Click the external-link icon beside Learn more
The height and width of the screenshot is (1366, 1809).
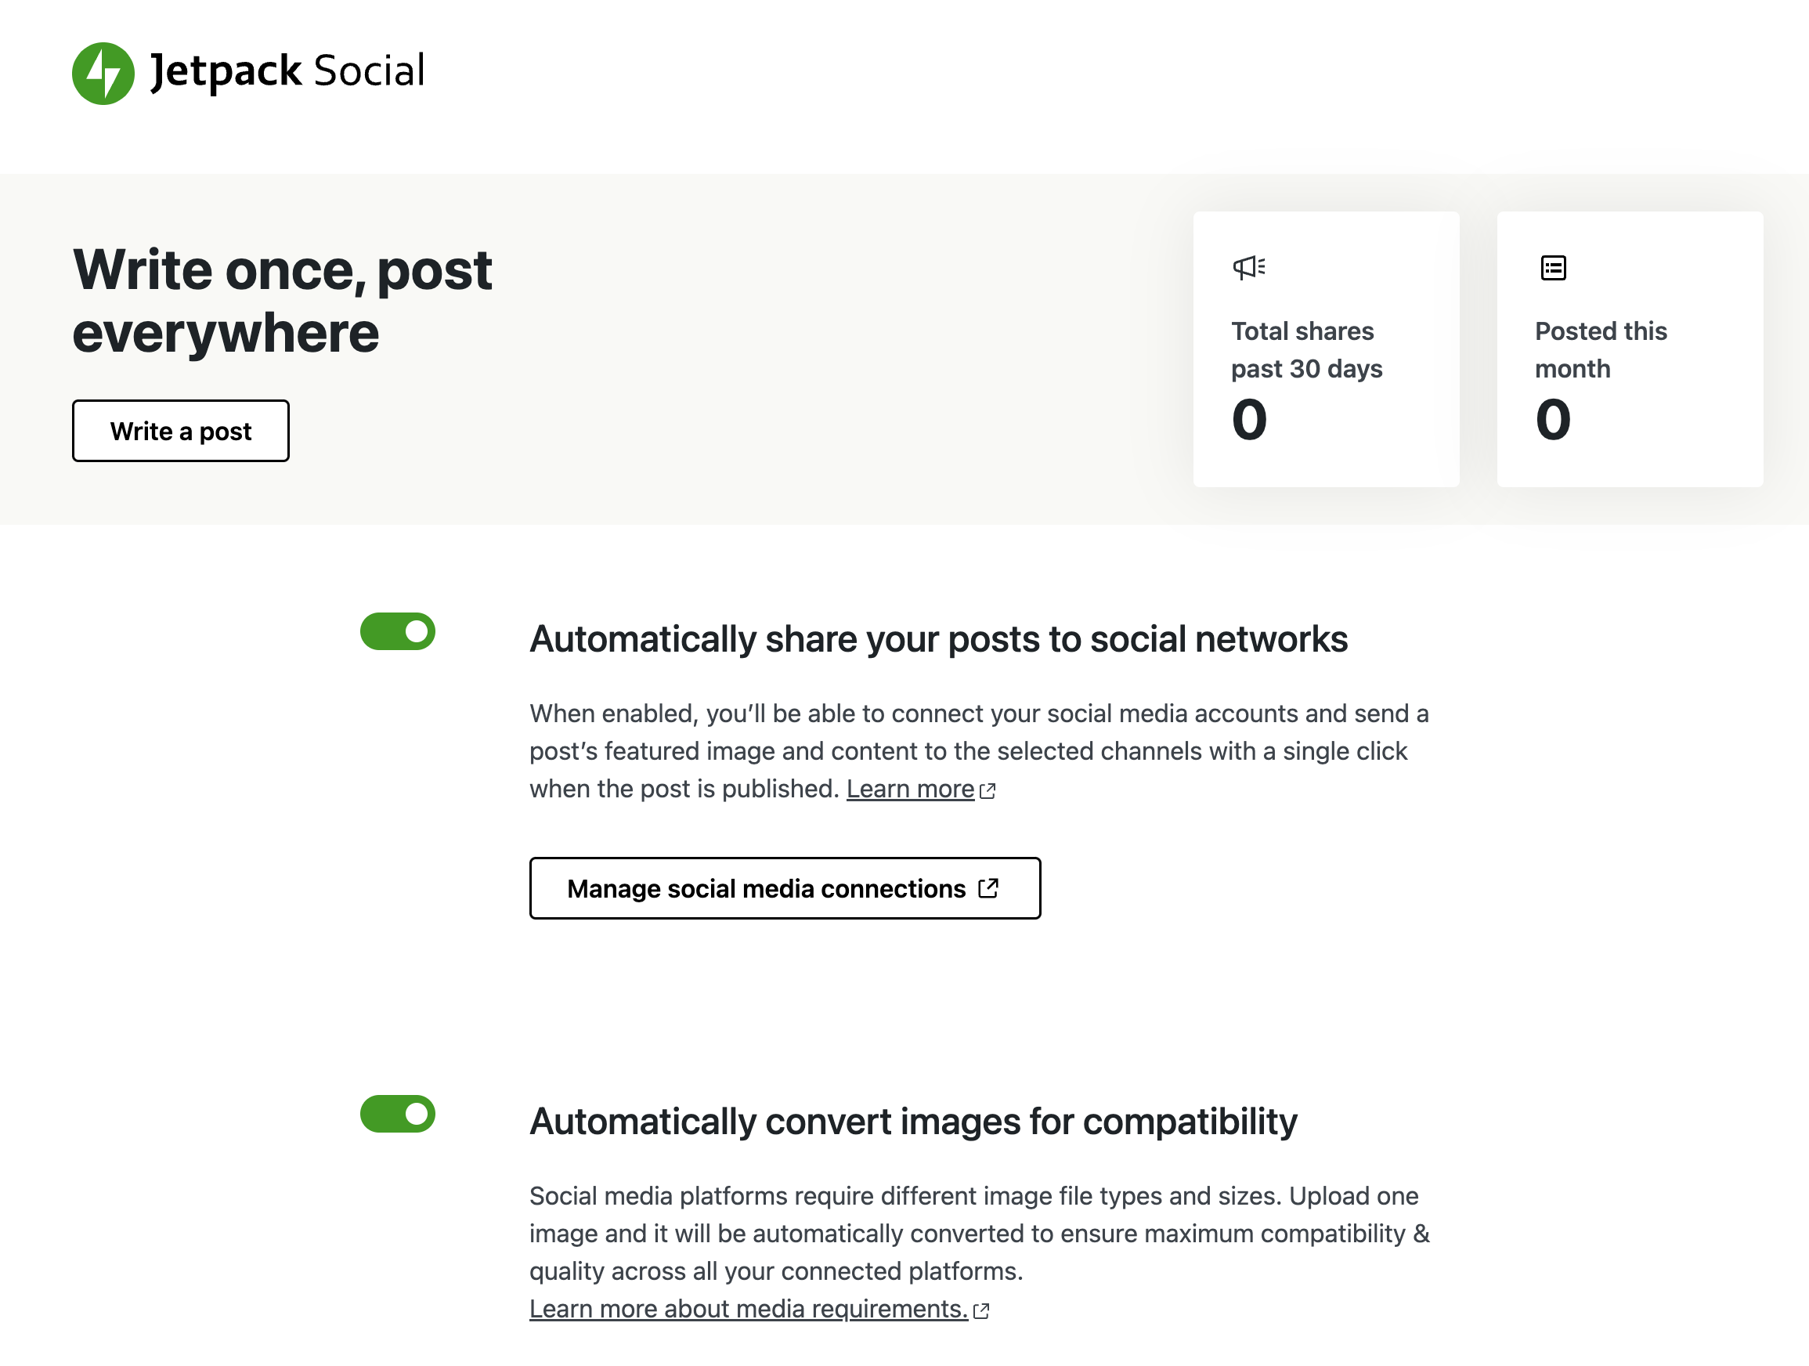tap(989, 791)
